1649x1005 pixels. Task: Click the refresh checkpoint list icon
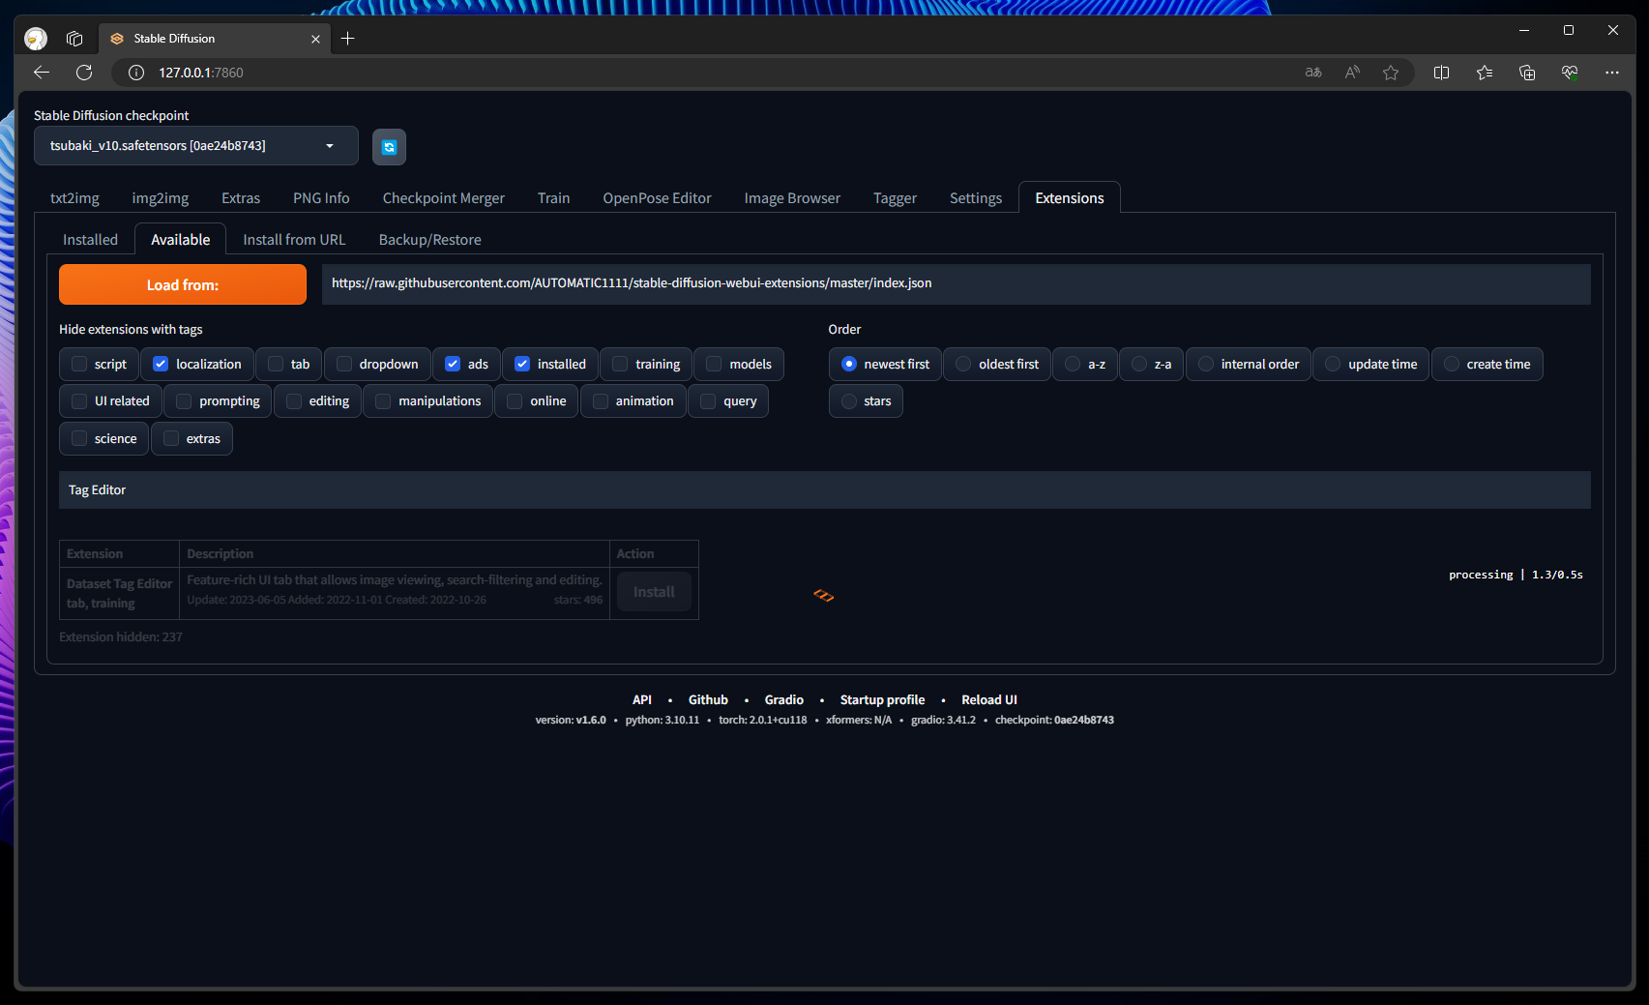click(389, 147)
